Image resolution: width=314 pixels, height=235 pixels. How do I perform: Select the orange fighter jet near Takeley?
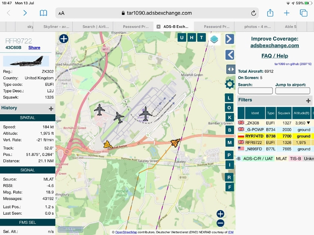pyautogui.click(x=175, y=143)
